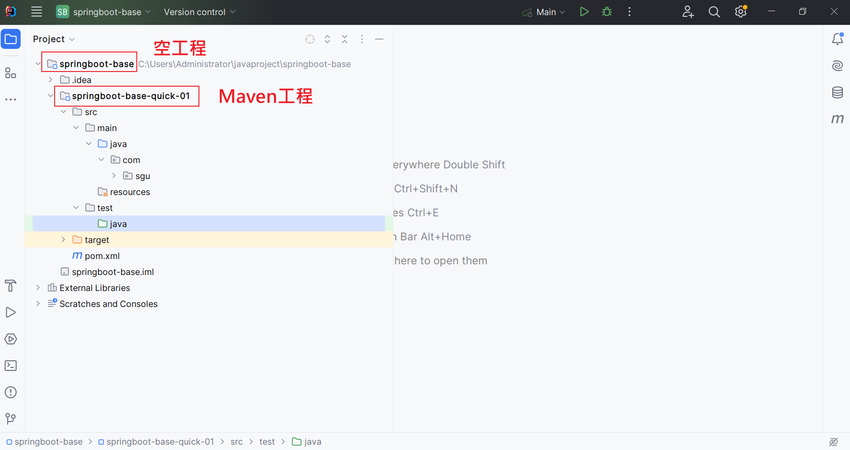Click the IntelliJ IDEA logo icon
Screen dimensions: 850x450
tap(11, 12)
